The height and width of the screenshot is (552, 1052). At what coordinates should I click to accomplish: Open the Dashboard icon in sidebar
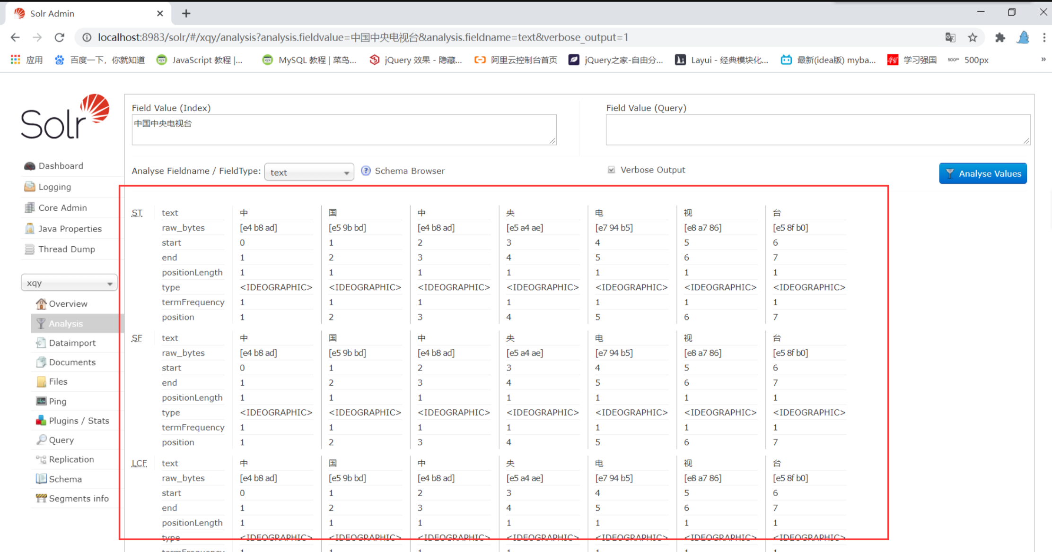click(x=30, y=166)
